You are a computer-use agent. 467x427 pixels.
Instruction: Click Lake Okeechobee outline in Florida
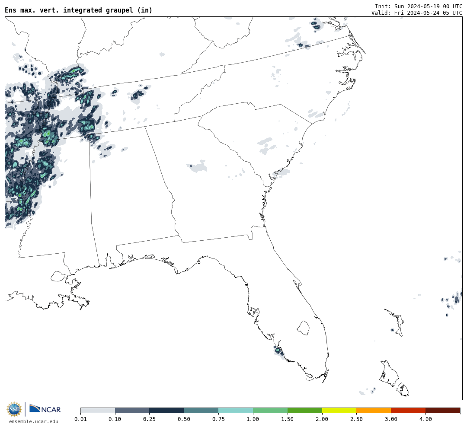[303, 328]
